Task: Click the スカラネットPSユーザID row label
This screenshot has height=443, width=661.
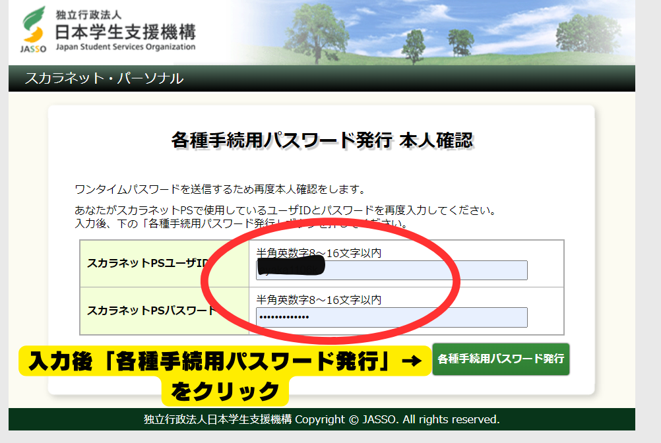Action: (148, 264)
